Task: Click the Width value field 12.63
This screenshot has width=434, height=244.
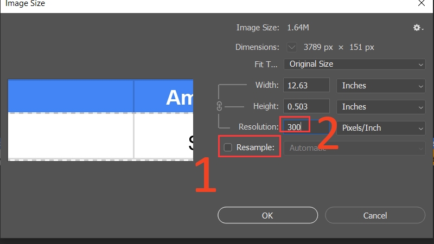Action: click(307, 85)
